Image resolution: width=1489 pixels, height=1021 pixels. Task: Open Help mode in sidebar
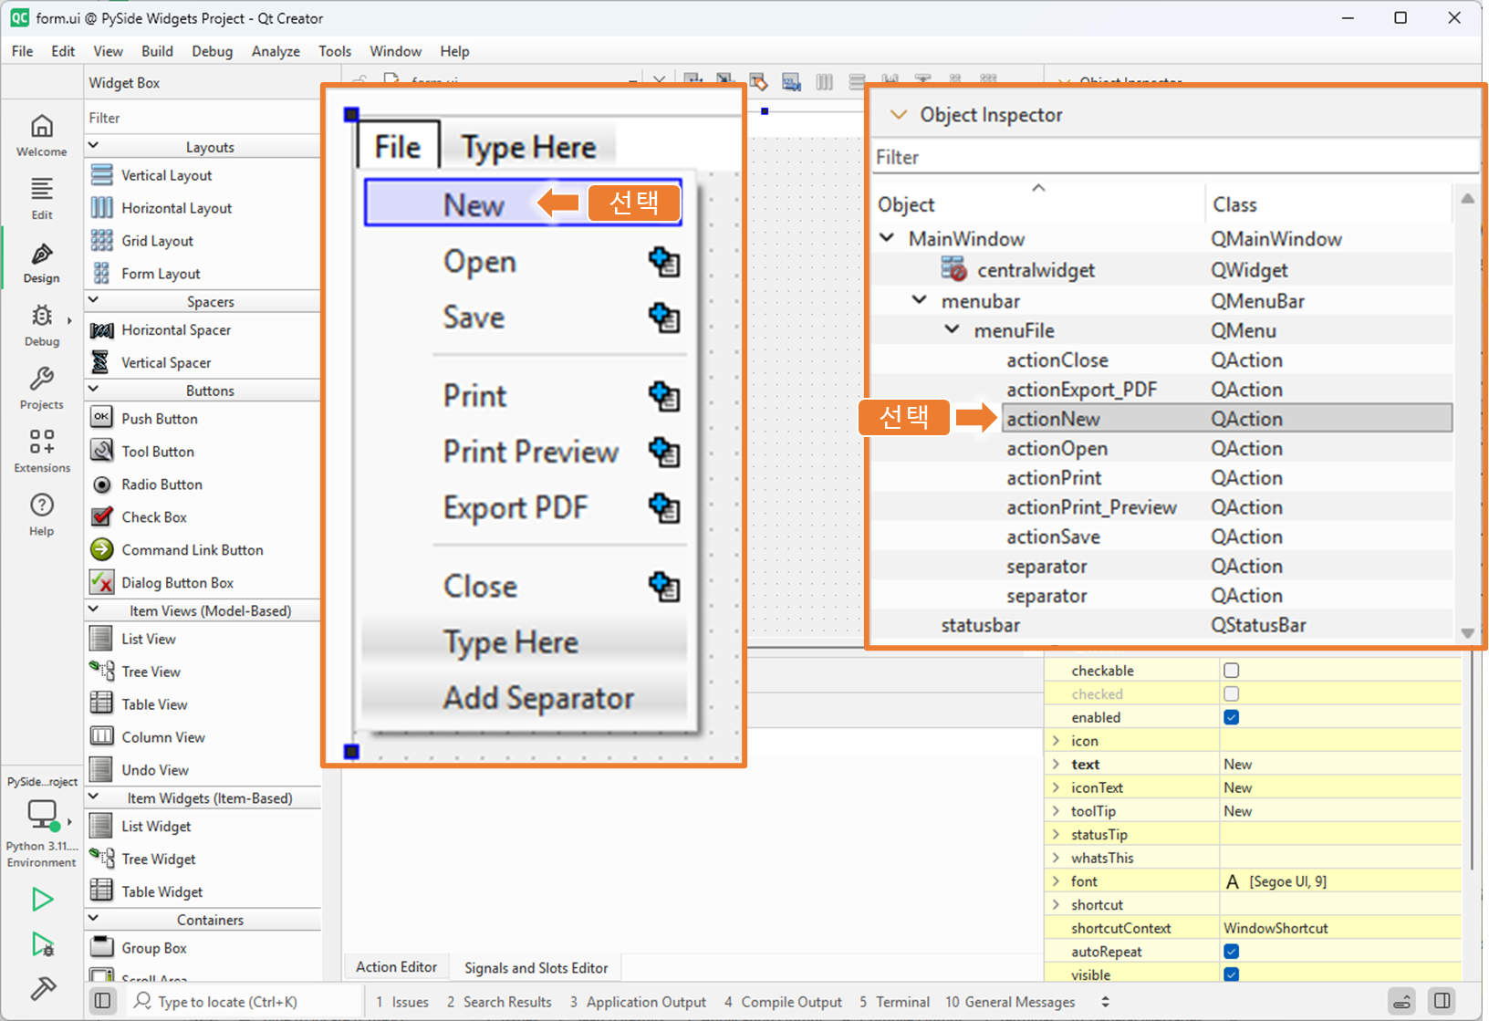(42, 515)
